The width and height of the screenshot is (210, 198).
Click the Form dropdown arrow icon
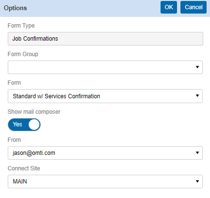(x=197, y=96)
